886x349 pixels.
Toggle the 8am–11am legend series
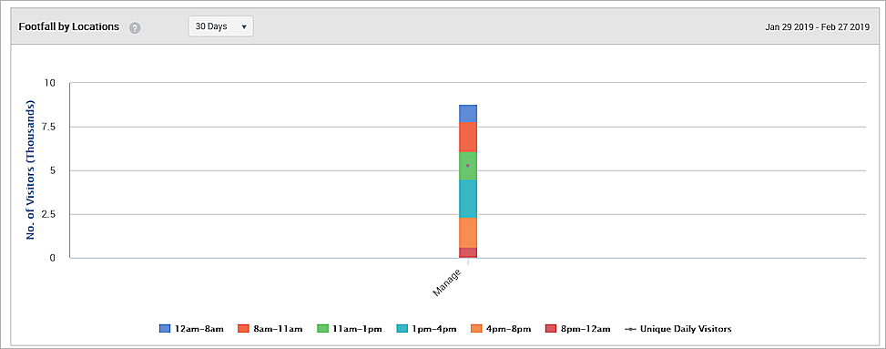pyautogui.click(x=270, y=329)
